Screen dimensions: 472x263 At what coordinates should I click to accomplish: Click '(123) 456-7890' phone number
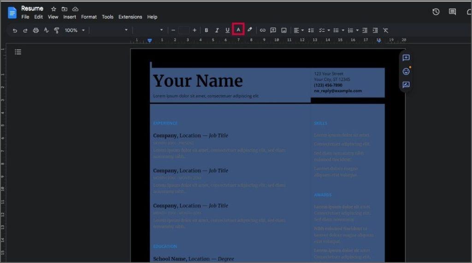click(328, 85)
